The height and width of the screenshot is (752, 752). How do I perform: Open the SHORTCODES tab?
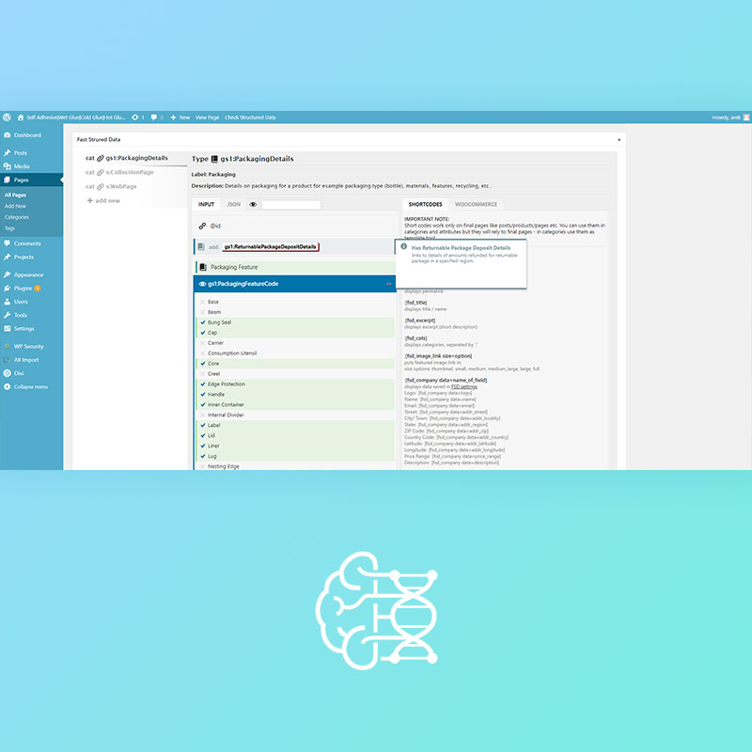(x=425, y=204)
